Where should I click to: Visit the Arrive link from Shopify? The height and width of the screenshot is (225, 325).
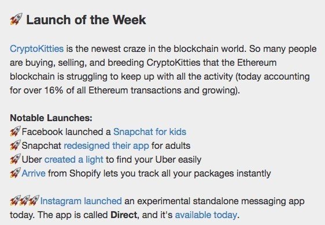coord(34,173)
